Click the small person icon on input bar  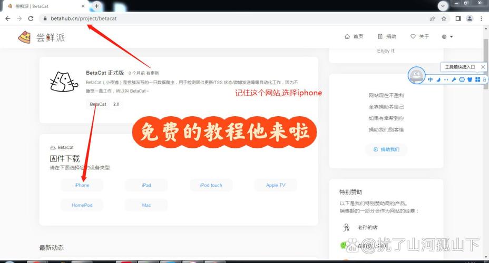[x=484, y=79]
